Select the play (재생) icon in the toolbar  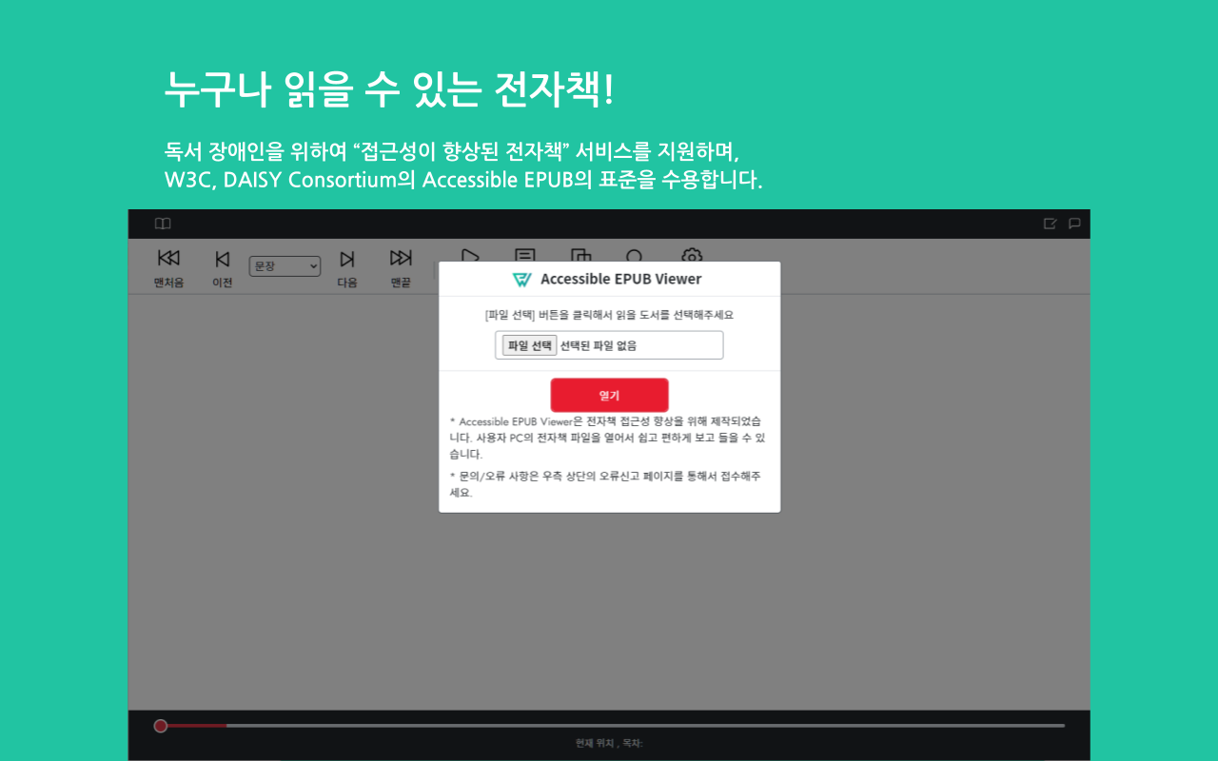pyautogui.click(x=470, y=255)
